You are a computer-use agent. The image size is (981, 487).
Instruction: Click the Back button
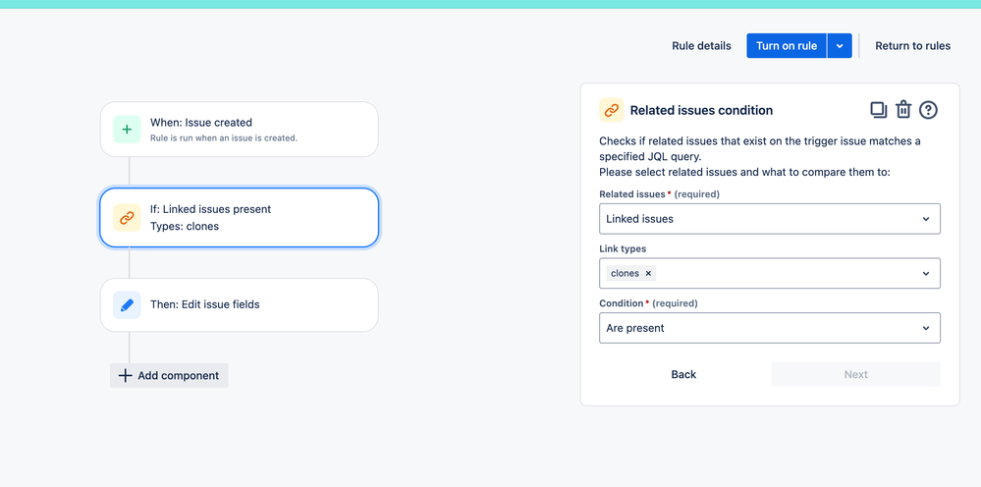[x=683, y=374]
